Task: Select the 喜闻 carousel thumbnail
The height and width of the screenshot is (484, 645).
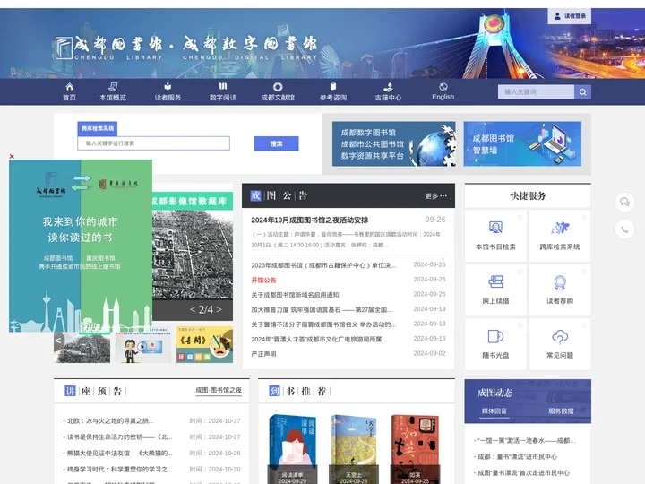Action: [x=204, y=345]
